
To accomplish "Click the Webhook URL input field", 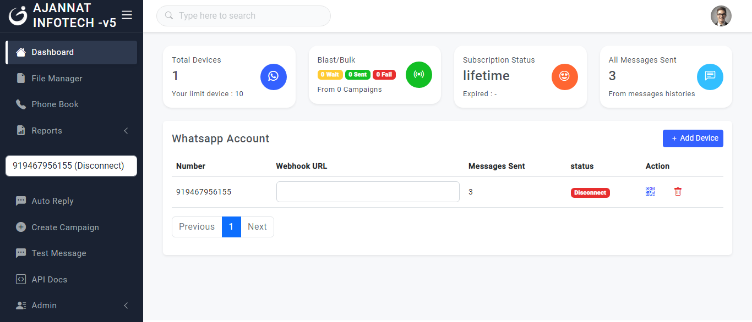I will coord(367,191).
